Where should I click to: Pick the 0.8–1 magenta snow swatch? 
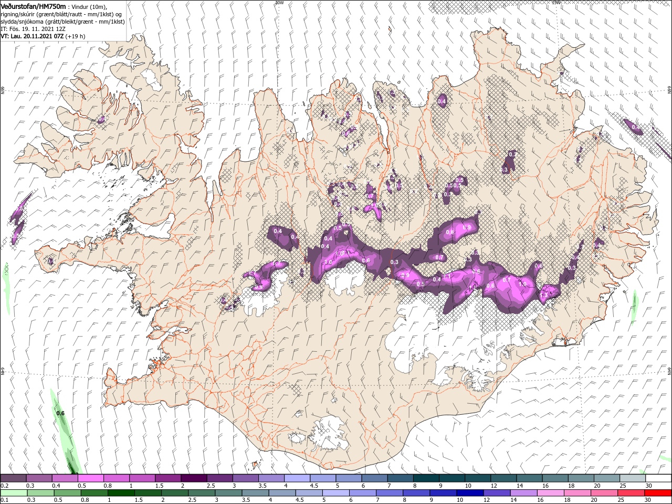116,478
